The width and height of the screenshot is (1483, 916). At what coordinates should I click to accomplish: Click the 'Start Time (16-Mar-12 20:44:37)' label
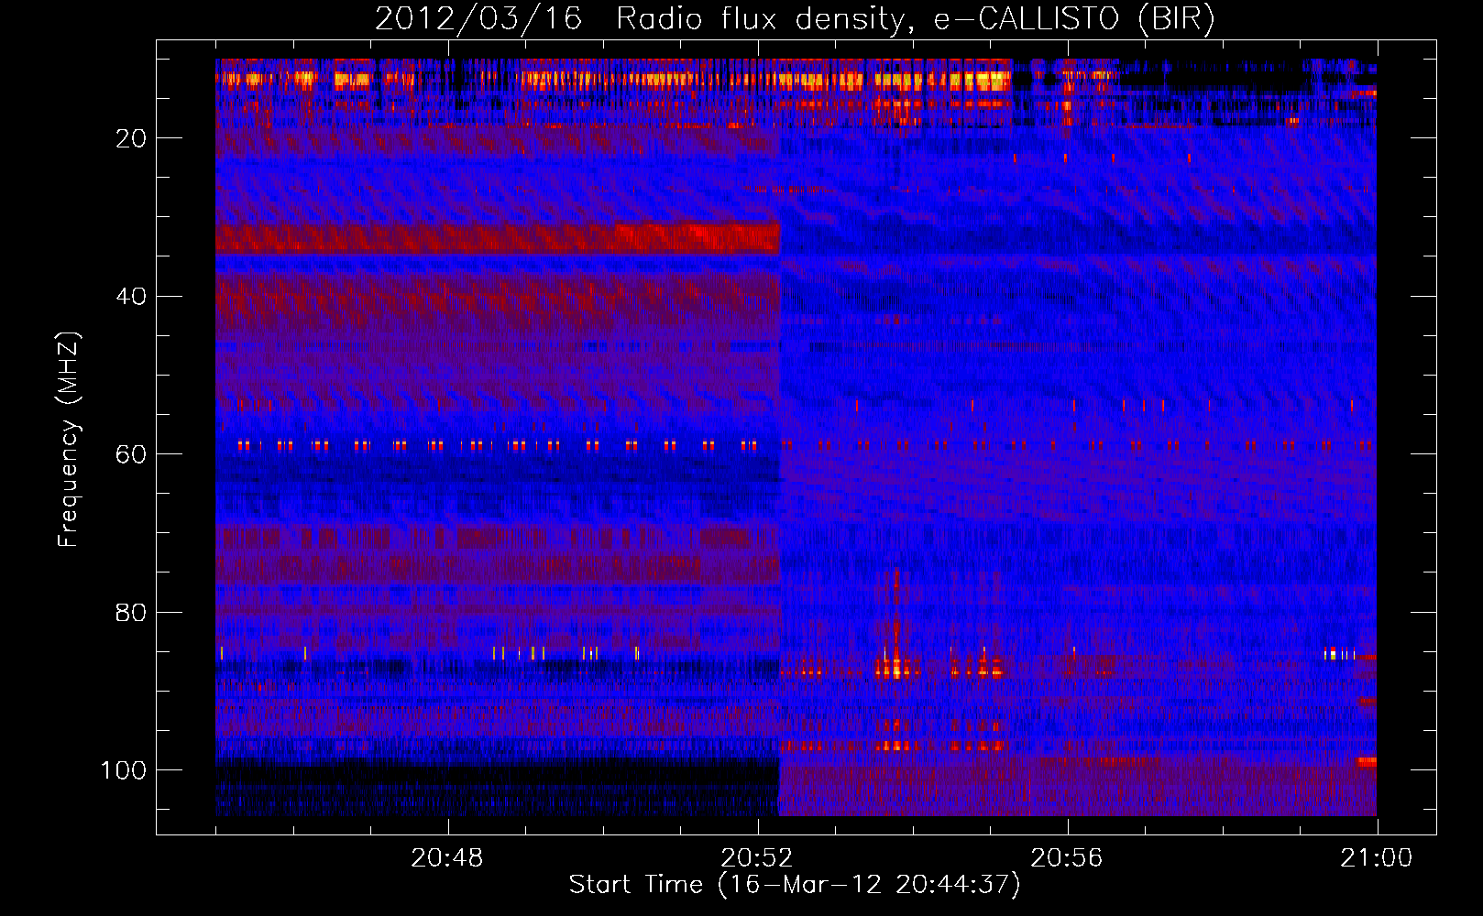pos(795,885)
